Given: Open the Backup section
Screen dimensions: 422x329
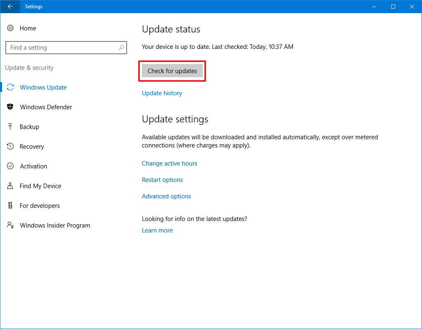Looking at the screenshot, I should pyautogui.click(x=29, y=127).
